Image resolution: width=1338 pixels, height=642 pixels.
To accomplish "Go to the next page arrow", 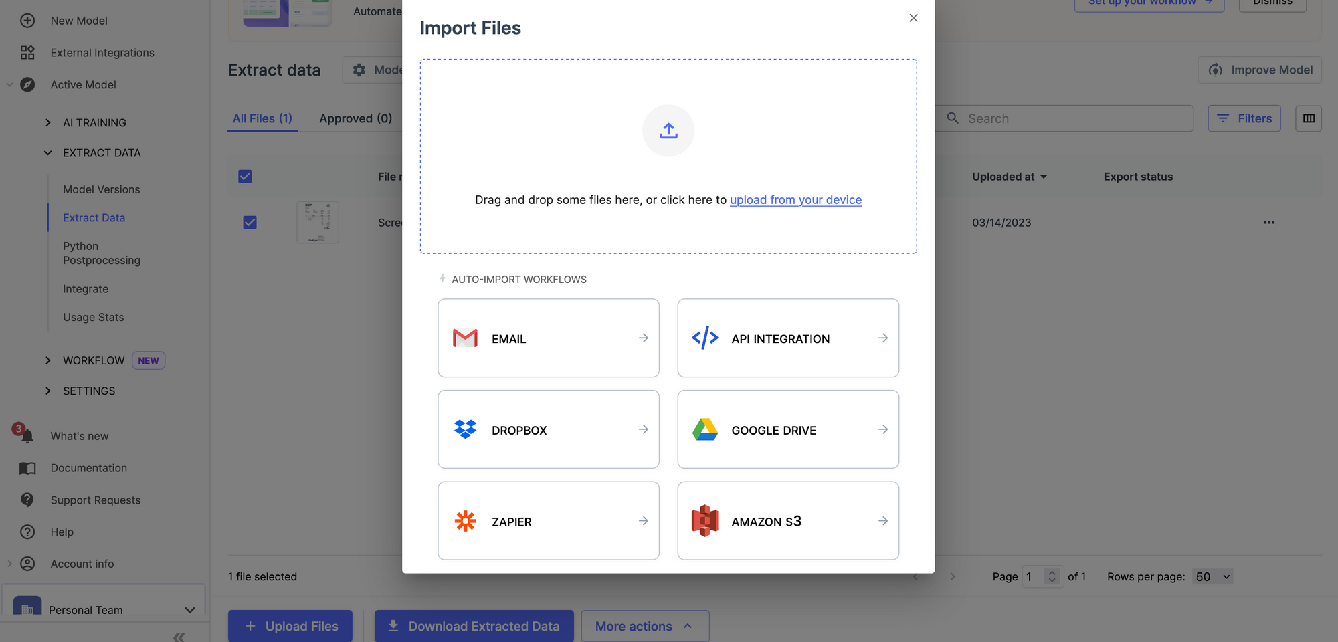I will 953,576.
